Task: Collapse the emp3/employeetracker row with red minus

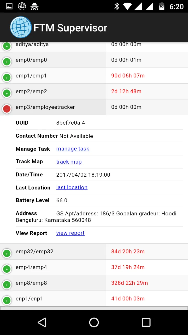Action: tap(7, 109)
